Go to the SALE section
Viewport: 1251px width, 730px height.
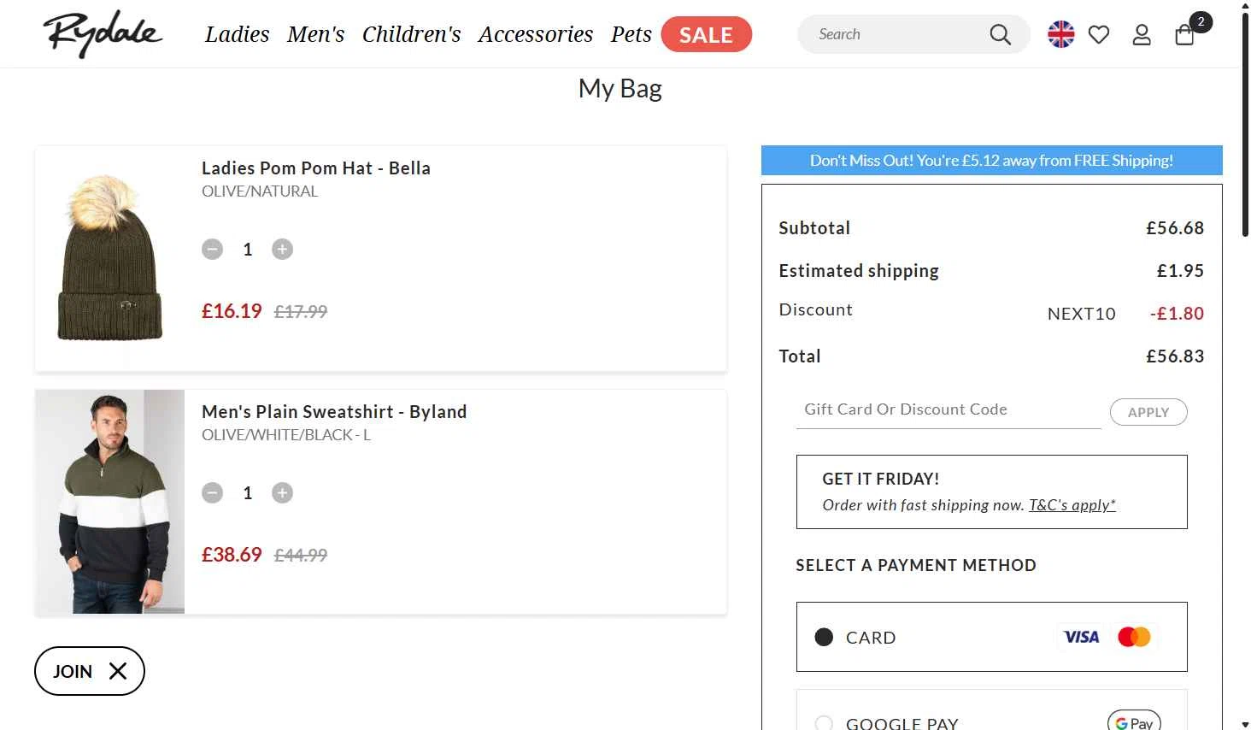coord(706,34)
